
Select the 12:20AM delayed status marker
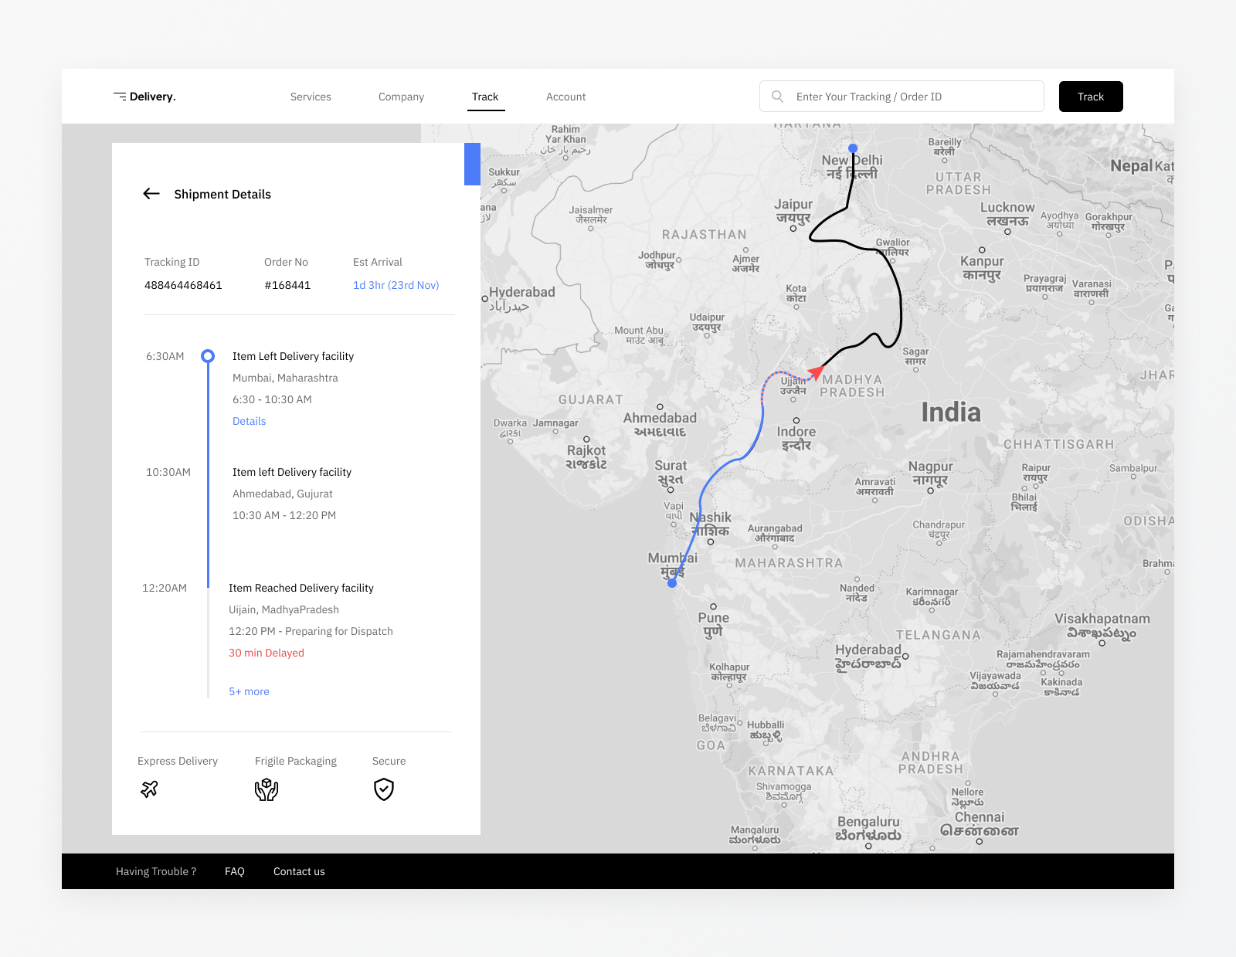(208, 588)
